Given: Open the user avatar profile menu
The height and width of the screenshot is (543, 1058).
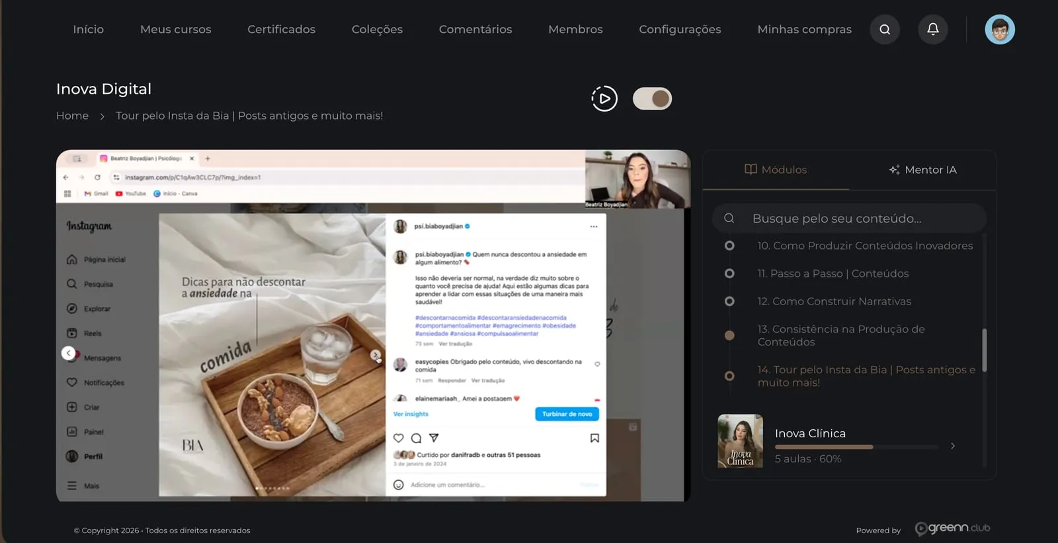Looking at the screenshot, I should [x=1000, y=29].
